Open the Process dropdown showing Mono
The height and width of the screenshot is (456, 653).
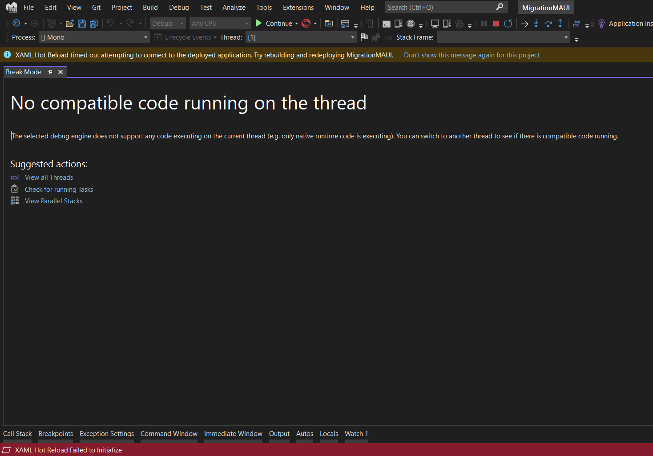click(145, 37)
